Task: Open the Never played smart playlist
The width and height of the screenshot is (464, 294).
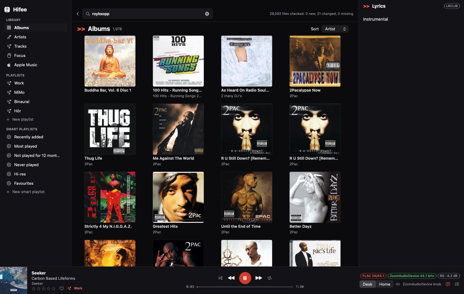Action: coord(36,165)
